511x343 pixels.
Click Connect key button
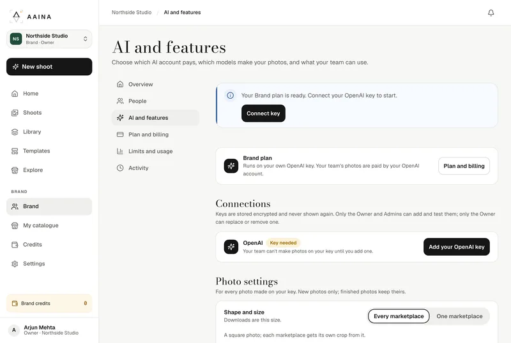click(263, 113)
